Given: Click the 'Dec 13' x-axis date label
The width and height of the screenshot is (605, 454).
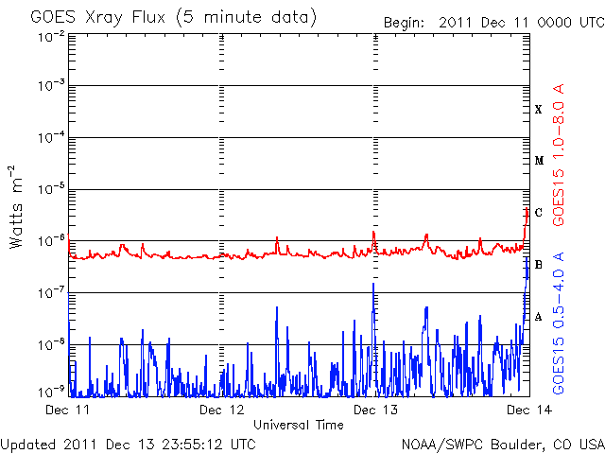Looking at the screenshot, I should coord(375,410).
